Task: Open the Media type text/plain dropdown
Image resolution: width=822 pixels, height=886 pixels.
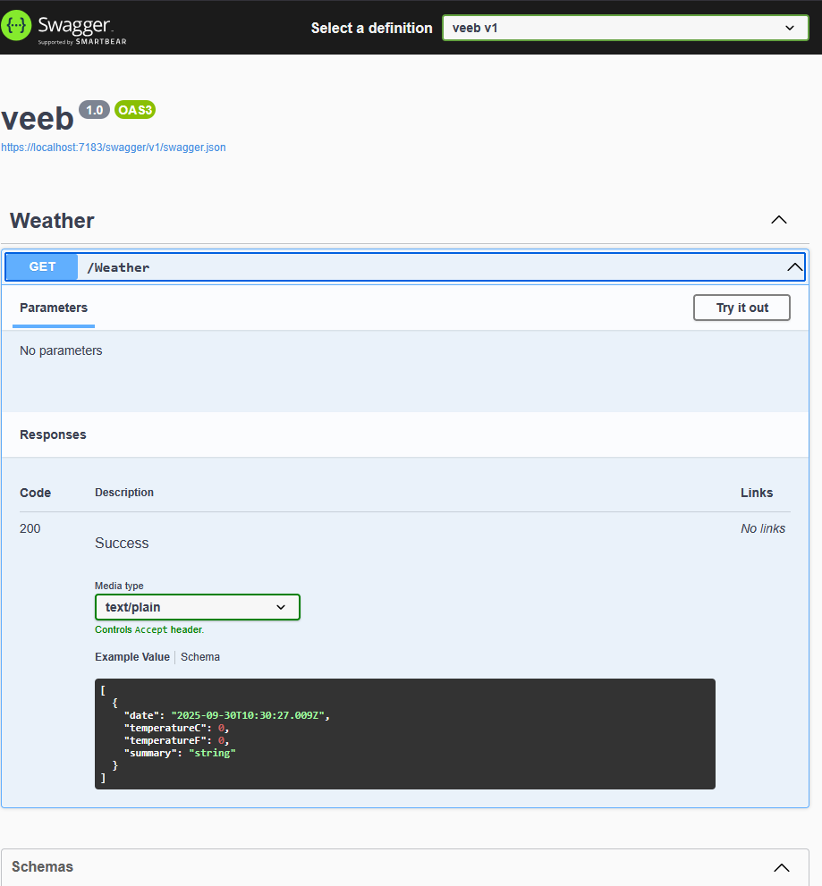Action: (197, 607)
